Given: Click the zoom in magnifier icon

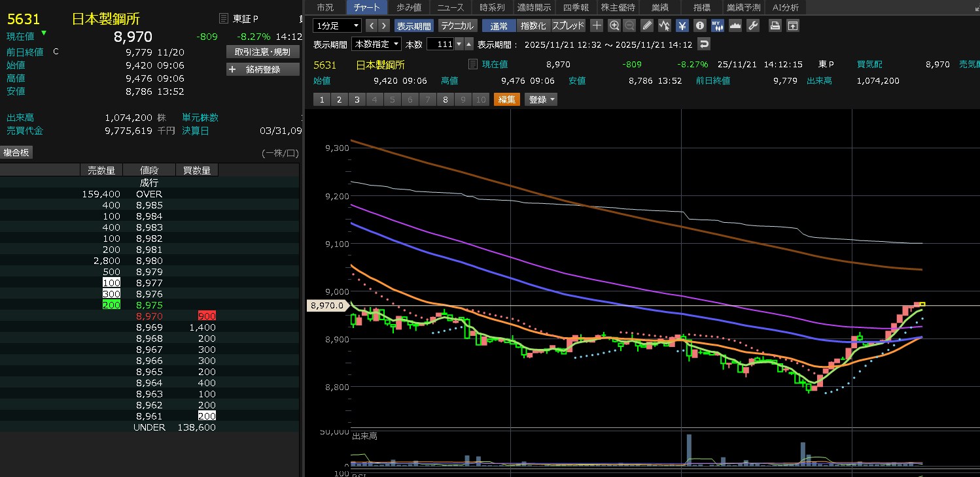Looking at the screenshot, I should click(x=614, y=25).
